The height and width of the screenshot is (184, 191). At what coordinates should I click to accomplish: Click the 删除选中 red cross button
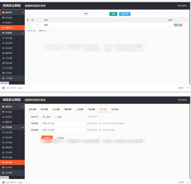coord(43,31)
